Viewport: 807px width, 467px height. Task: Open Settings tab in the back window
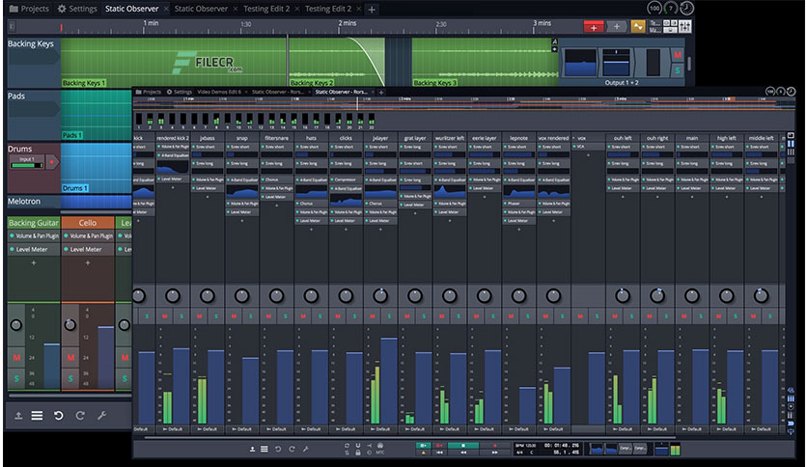tap(77, 9)
